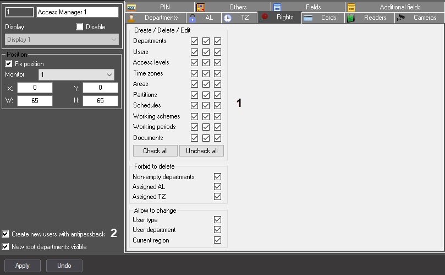Viewport: 445px width, 275px height.
Task: Click the Readers green device icon
Action: coord(351,18)
